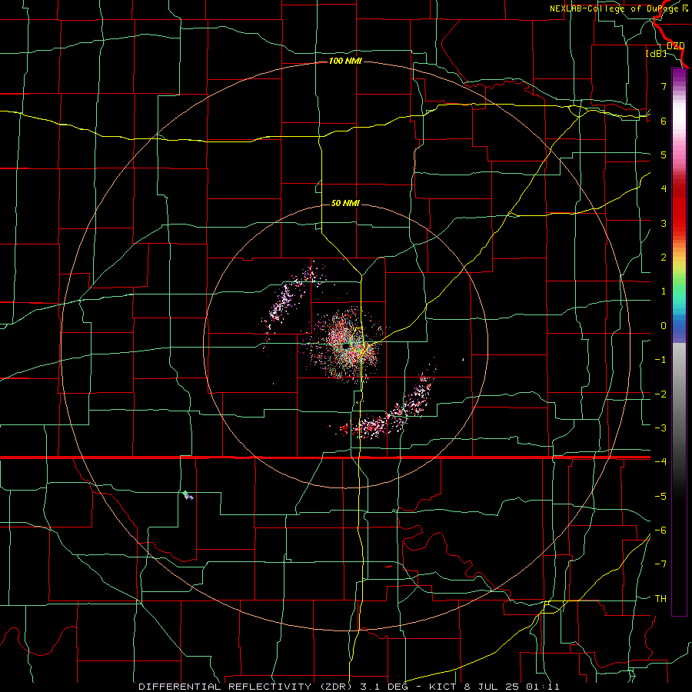The image size is (692, 692).
Task: Select the -5 value on the dB scale
Action: [x=660, y=497]
